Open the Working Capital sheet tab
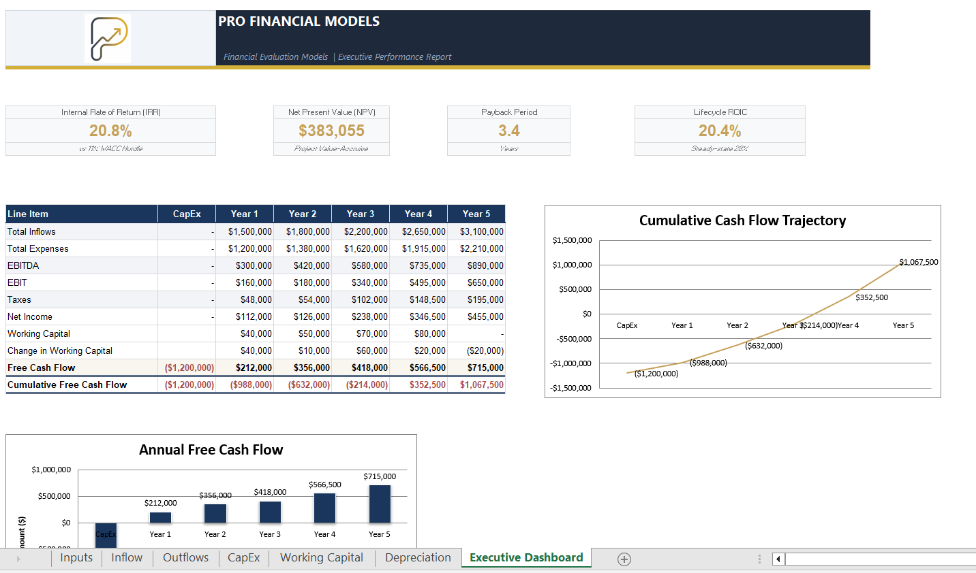Screen dimensions: 976x573 tap(322, 558)
